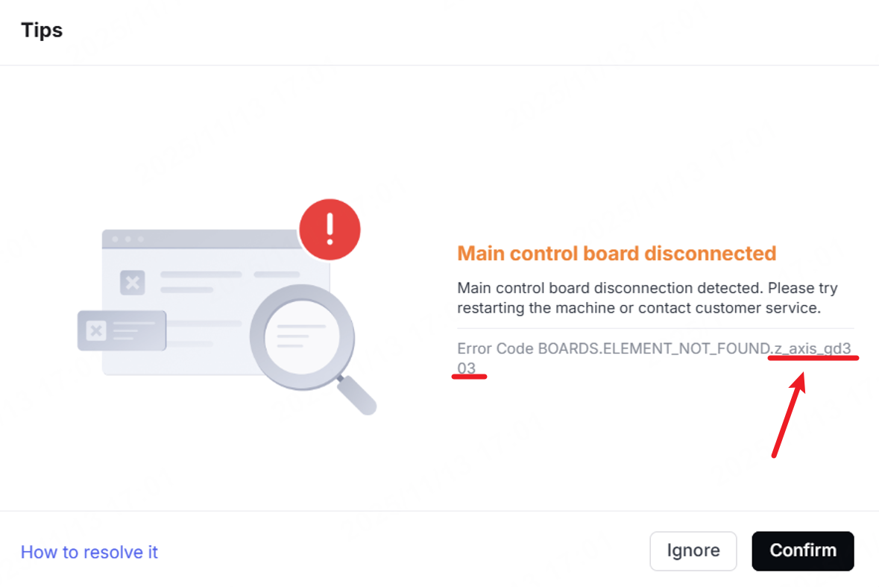Screen dimensions: 879x587
Task: Click the restarting the machine description text
Action: click(x=638, y=308)
